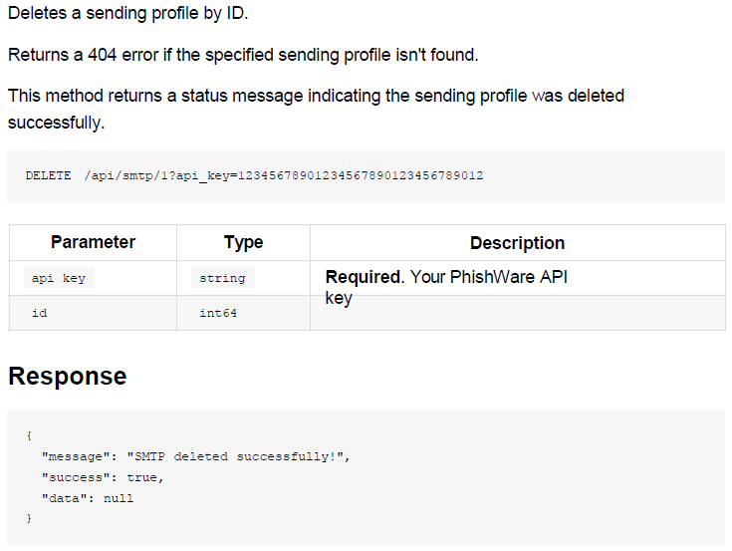
Task: Click the "success": true line
Action: coord(103,477)
